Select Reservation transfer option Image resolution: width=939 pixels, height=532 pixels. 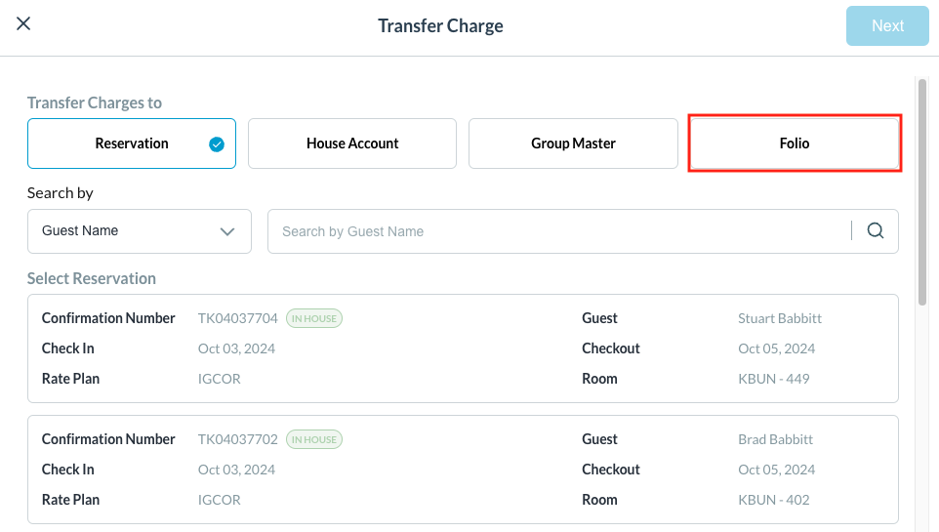point(132,143)
